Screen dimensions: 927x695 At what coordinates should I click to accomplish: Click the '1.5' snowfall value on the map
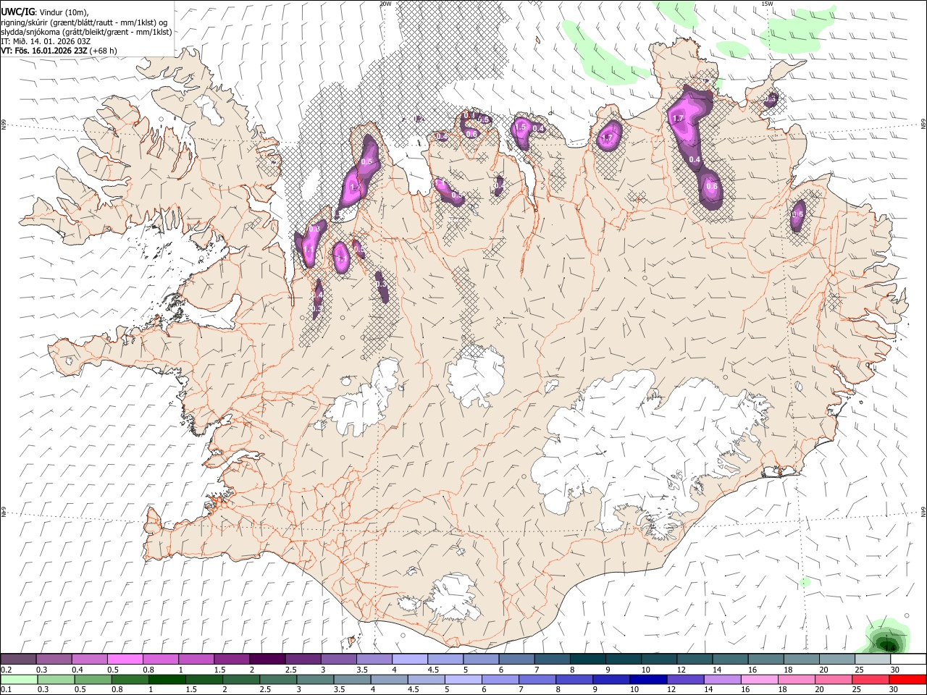(519, 127)
